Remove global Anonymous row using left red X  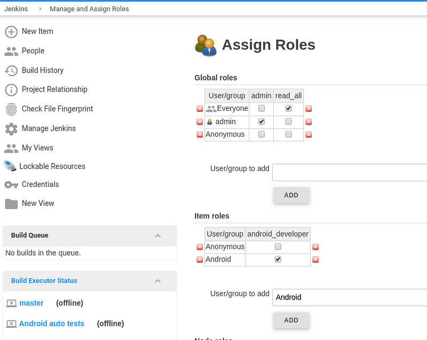(x=200, y=135)
